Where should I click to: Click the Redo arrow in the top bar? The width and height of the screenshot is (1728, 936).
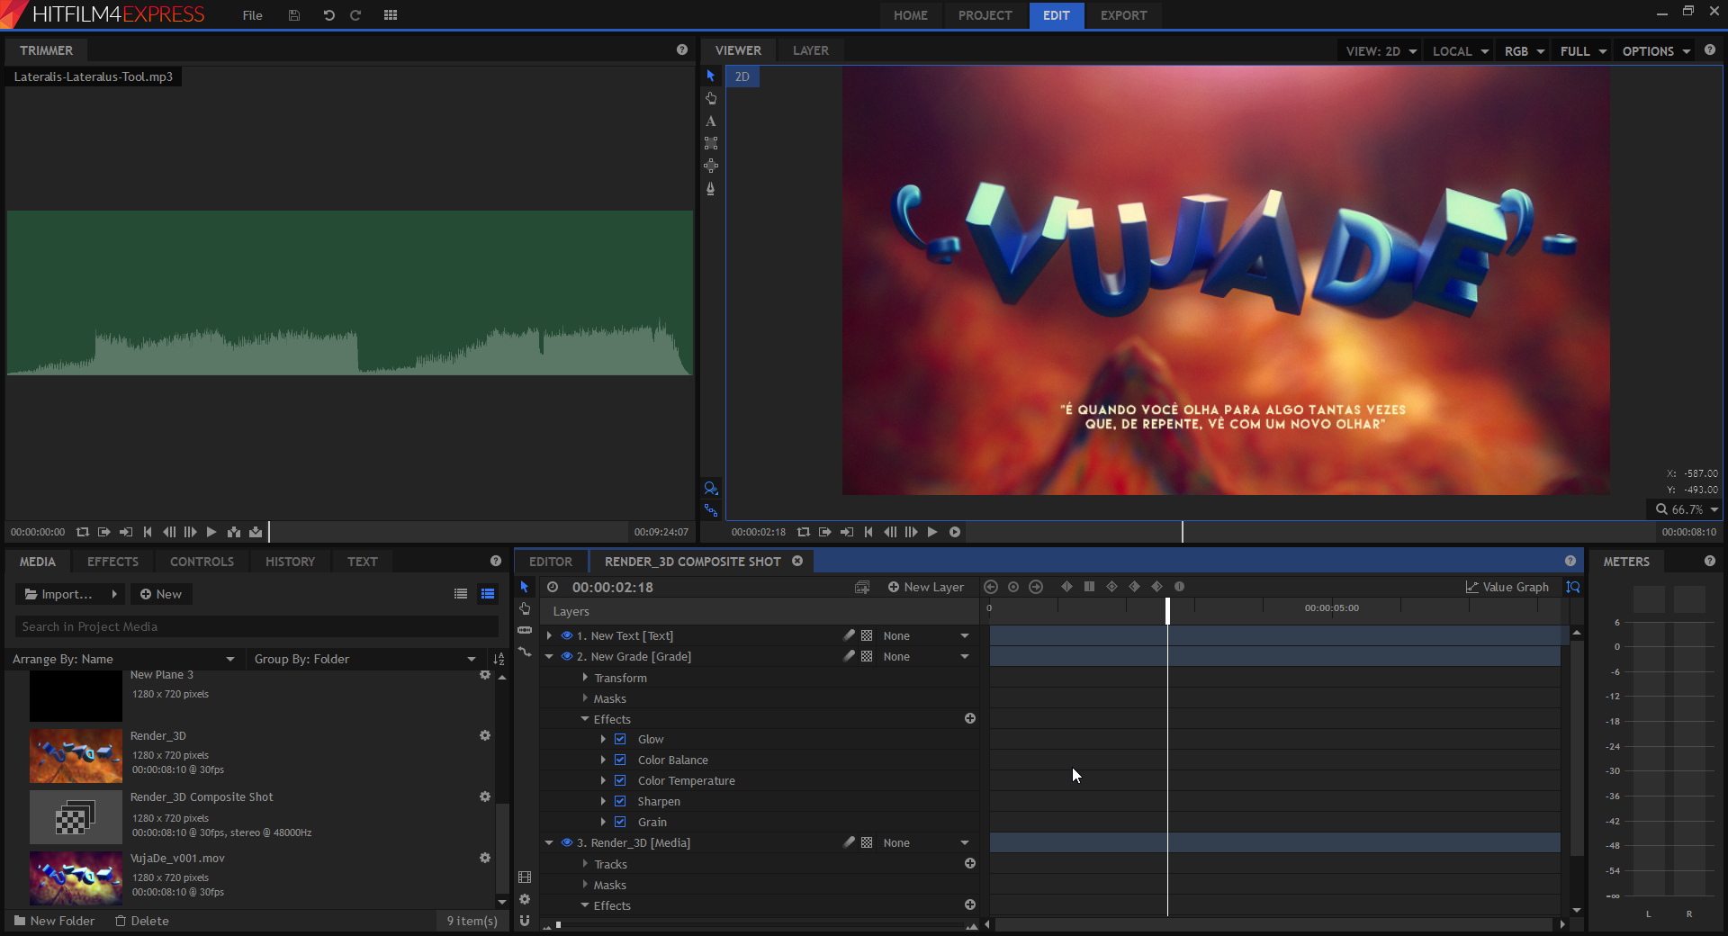[355, 15]
